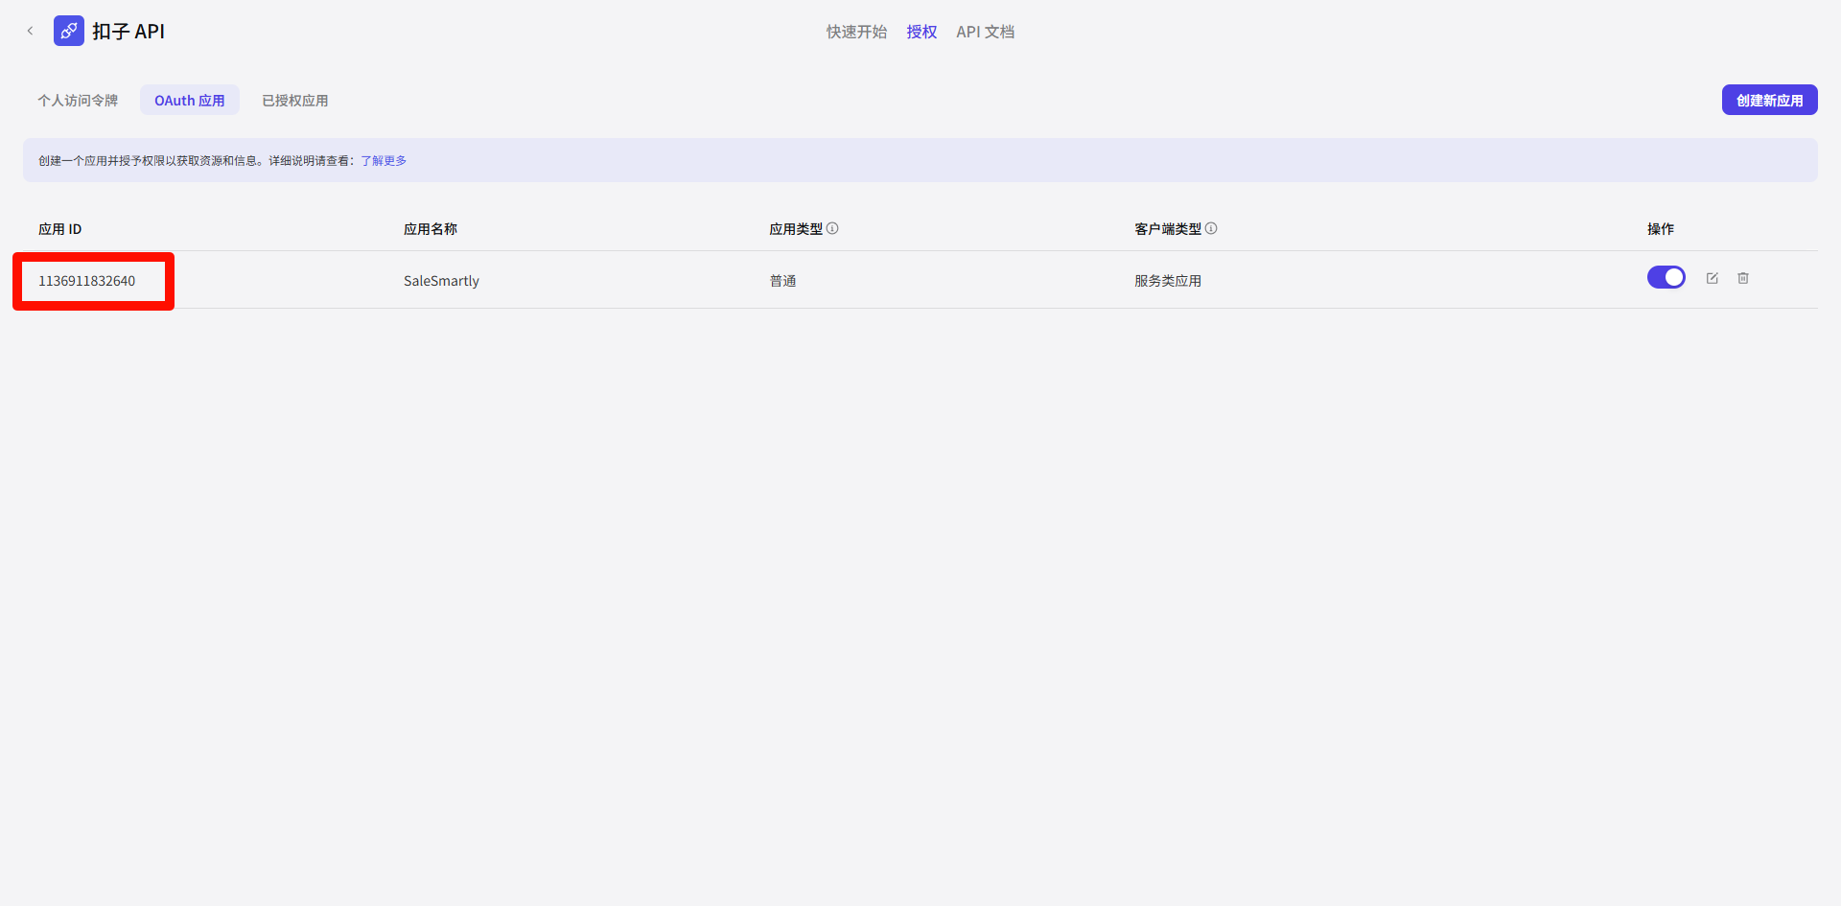The width and height of the screenshot is (1841, 906).
Task: Edit the SaleSmartly app with the pencil icon
Action: click(x=1712, y=278)
